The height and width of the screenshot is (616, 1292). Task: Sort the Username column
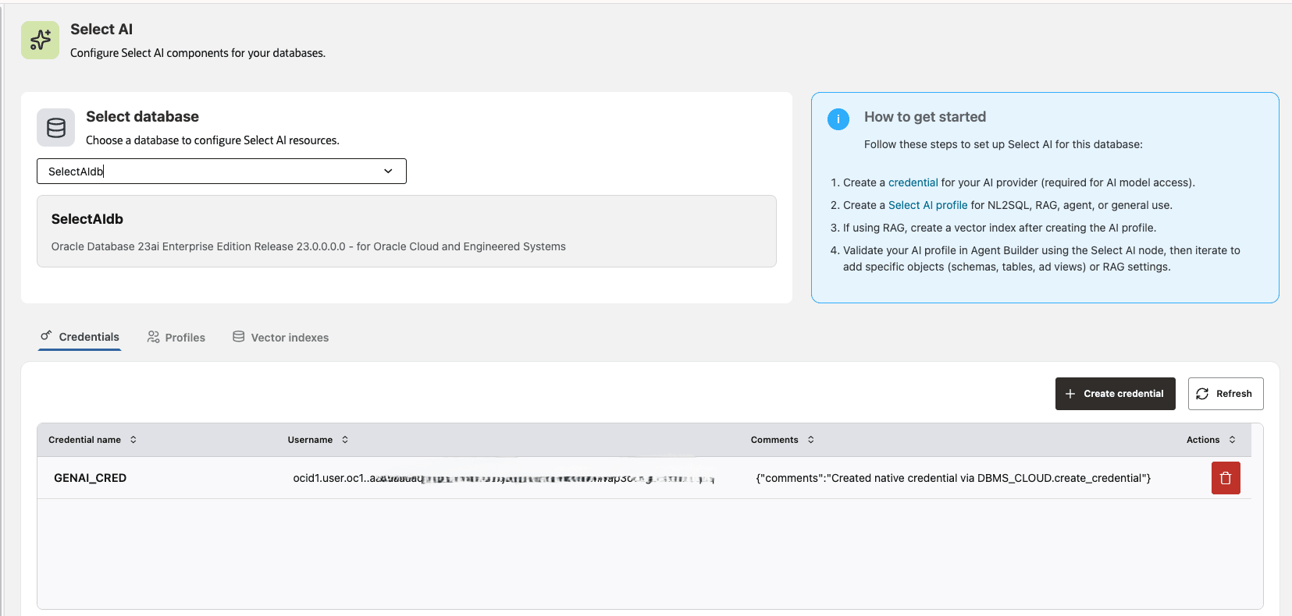click(345, 440)
